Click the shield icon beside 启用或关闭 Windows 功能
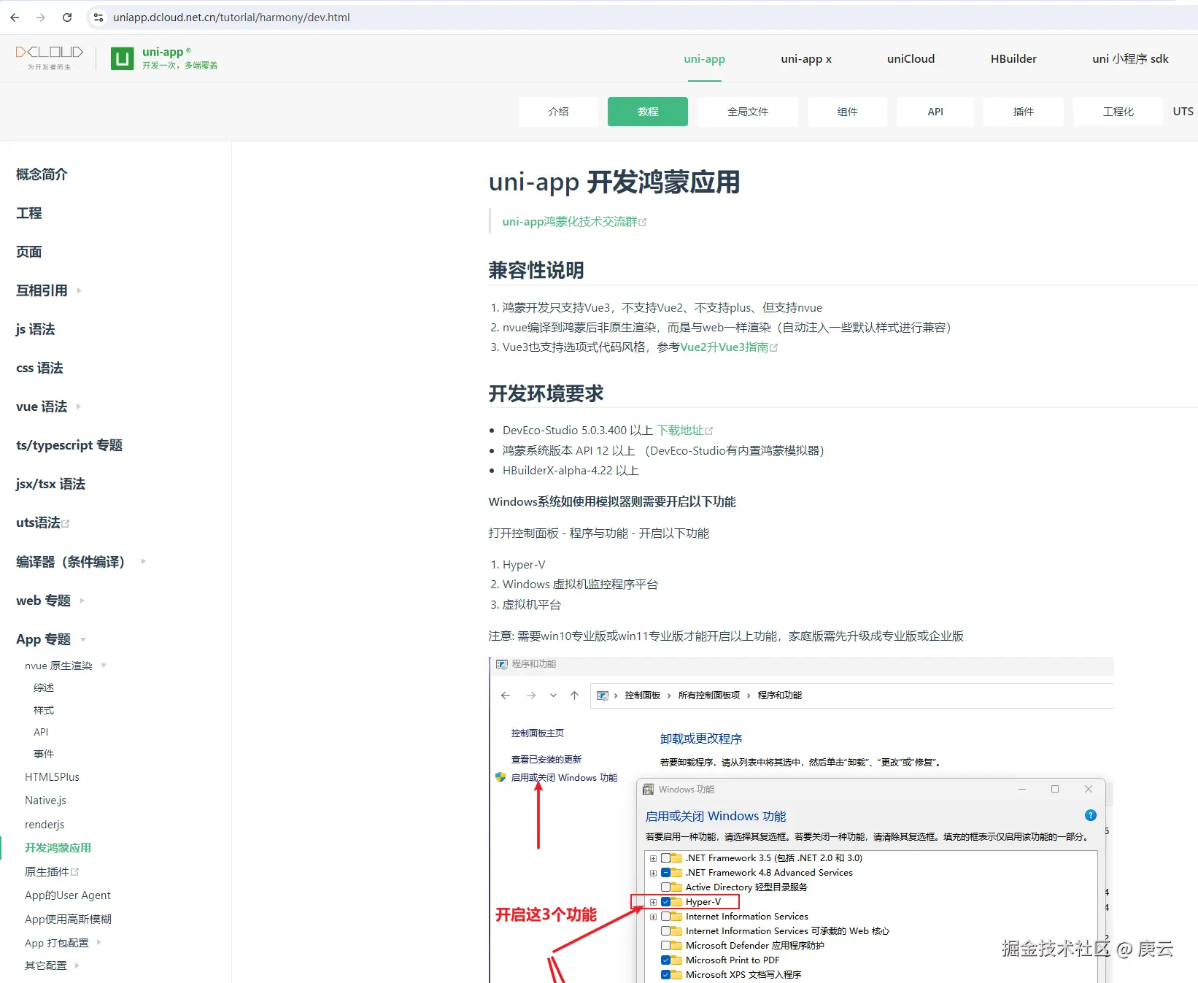 pyautogui.click(x=501, y=777)
